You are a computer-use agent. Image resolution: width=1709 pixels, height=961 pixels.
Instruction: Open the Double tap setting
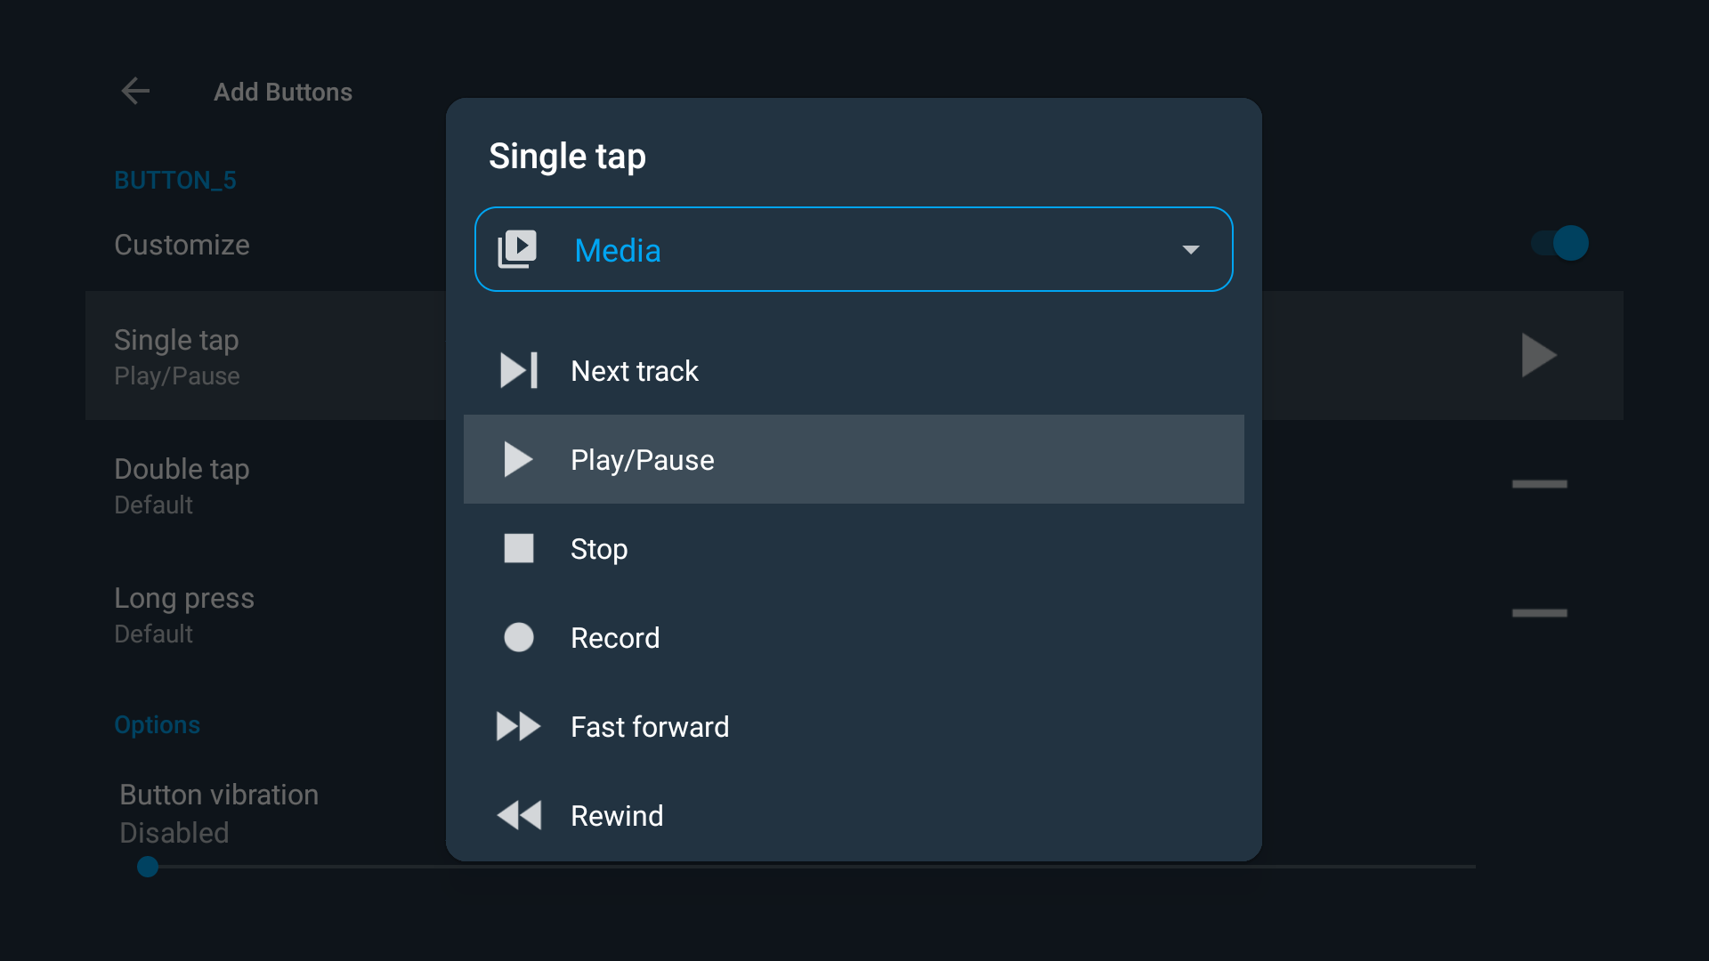tap(182, 486)
